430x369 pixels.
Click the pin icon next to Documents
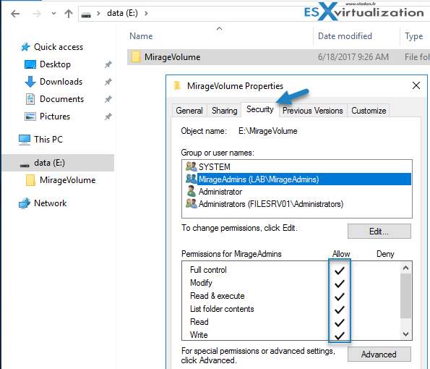tap(108, 99)
